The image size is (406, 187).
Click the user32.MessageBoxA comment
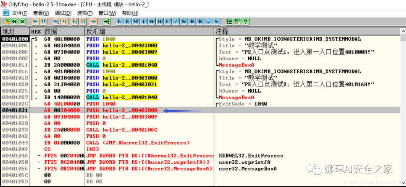tap(247, 169)
